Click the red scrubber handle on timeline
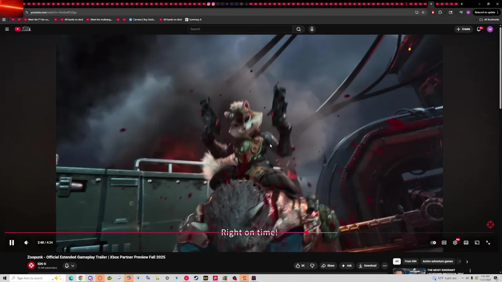This screenshot has width=502, height=282. click(x=307, y=233)
